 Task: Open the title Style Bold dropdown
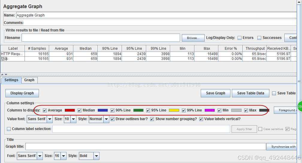click(96, 156)
